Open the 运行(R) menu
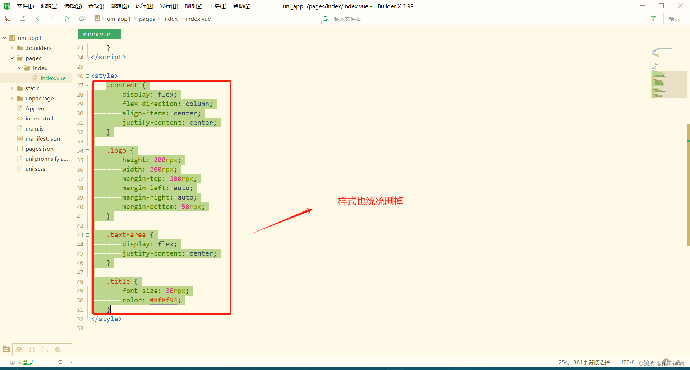The height and width of the screenshot is (370, 690). tap(144, 6)
